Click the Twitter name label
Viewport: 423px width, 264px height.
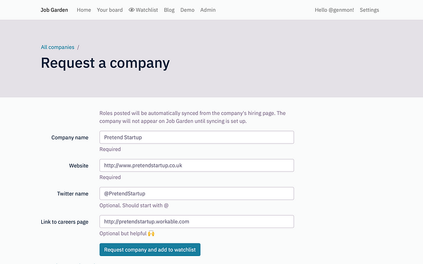tap(72, 194)
